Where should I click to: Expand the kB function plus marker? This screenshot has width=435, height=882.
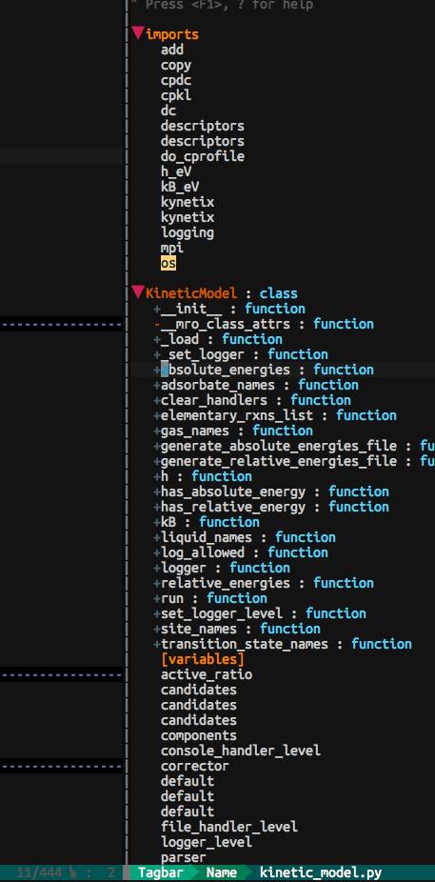point(157,522)
